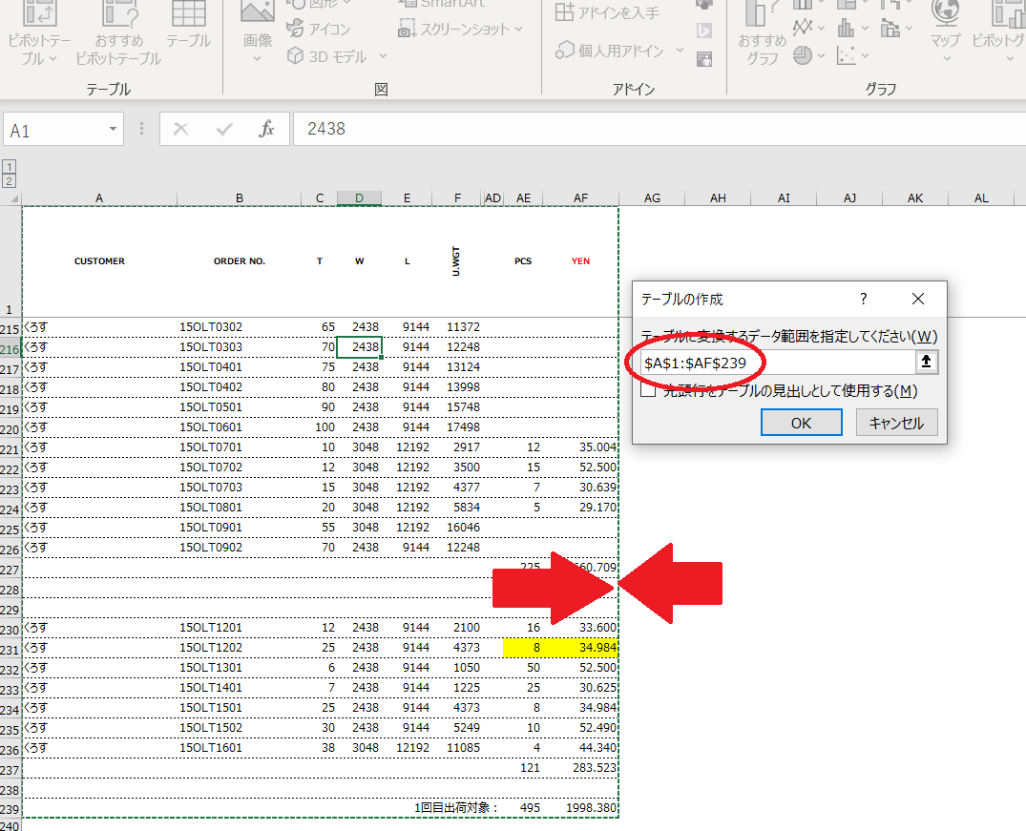Click cell 15OLT0701
1026x831 pixels.
[240, 447]
